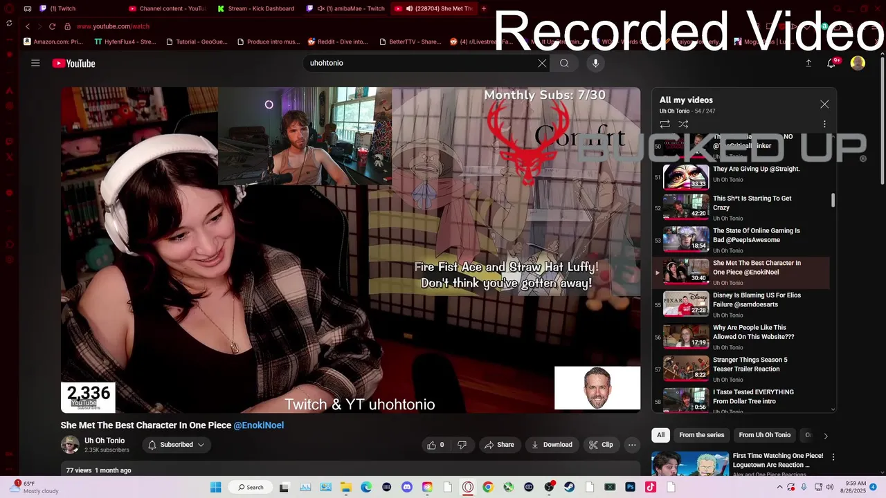The image size is (886, 498).
Task: Open the account avatar menu
Action: [x=858, y=63]
